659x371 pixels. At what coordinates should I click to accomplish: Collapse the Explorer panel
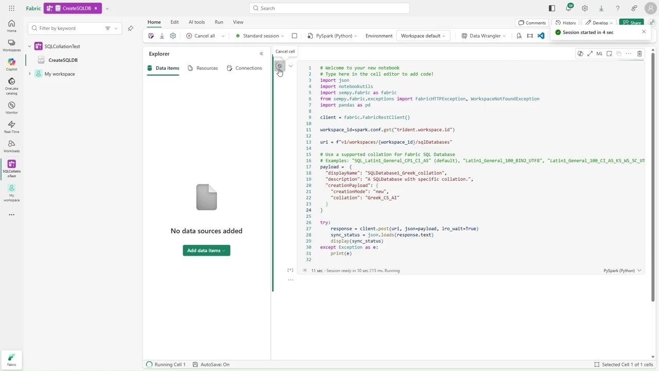point(262,54)
